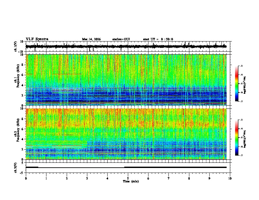Click the "8" tick on ch.1 frequency axis
The width and height of the screenshot is (259, 200).
pyautogui.click(x=23, y=65)
